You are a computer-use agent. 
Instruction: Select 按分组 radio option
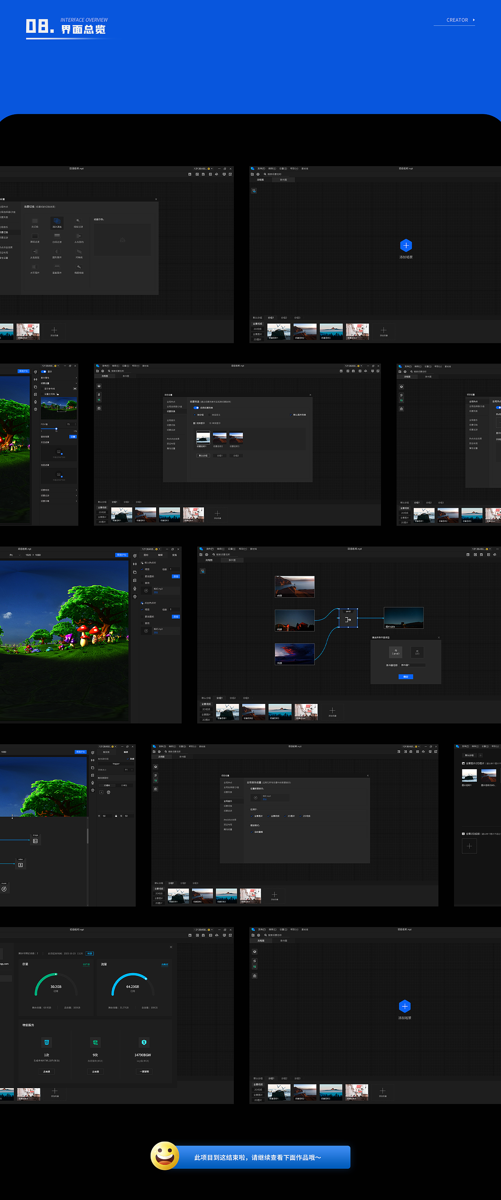click(x=199, y=415)
